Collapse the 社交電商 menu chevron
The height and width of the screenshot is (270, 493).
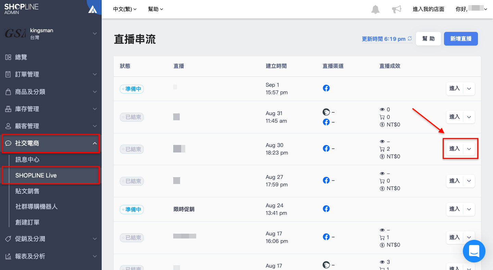pyautogui.click(x=95, y=143)
